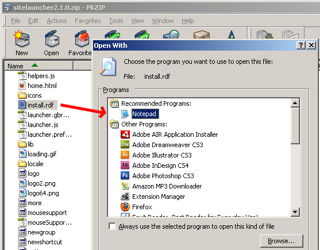
Task: Click the Other Programs: label
Action: coord(144,124)
